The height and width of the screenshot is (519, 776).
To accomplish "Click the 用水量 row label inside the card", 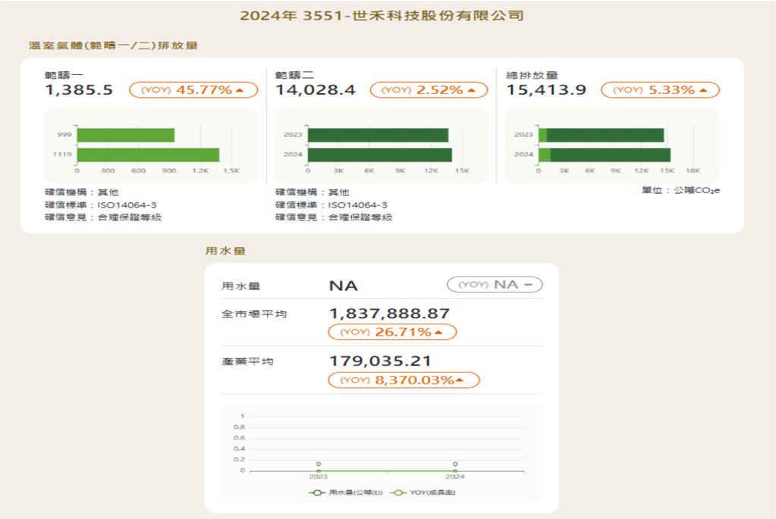I will pyautogui.click(x=240, y=286).
